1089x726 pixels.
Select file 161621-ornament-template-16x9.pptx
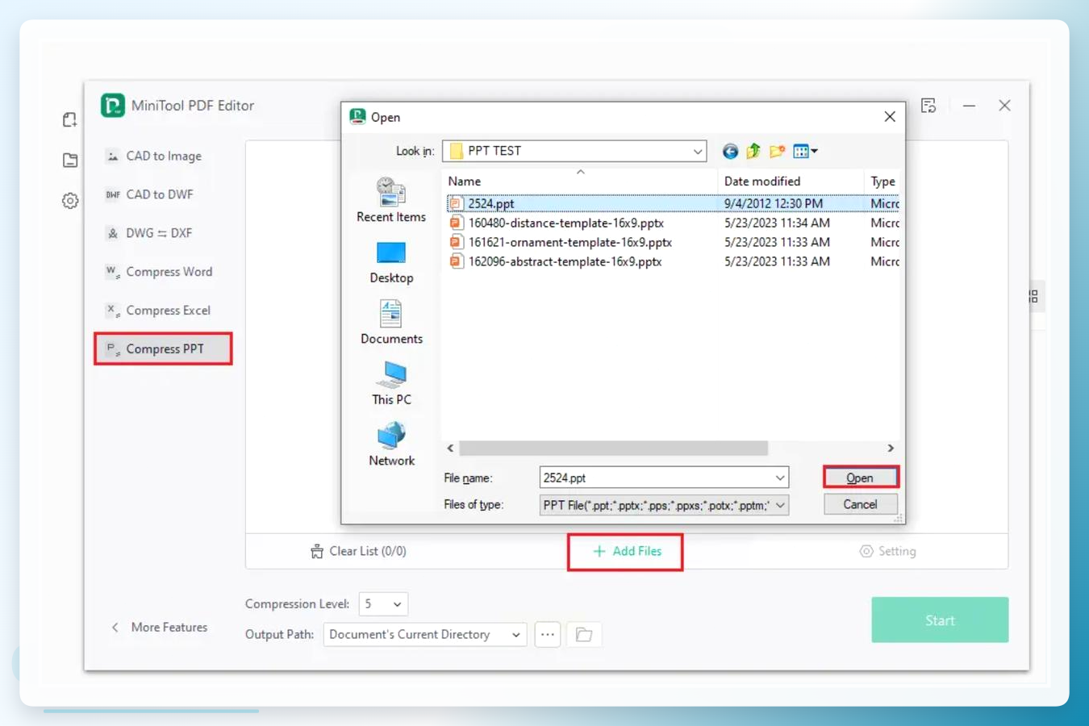tap(570, 242)
